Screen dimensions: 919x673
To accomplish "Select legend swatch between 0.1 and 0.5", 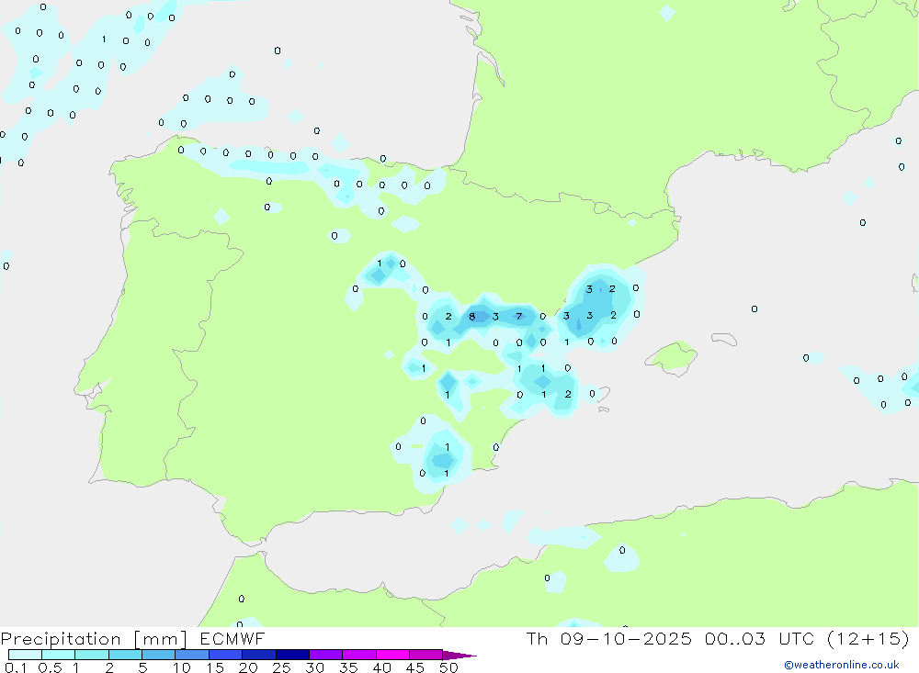I will point(25,655).
